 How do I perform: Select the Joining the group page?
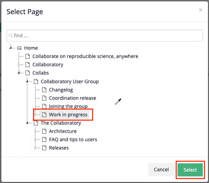click(68, 106)
